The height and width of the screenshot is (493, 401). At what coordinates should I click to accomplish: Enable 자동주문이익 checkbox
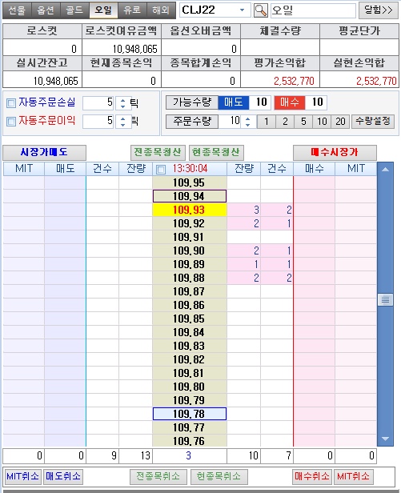(11, 122)
